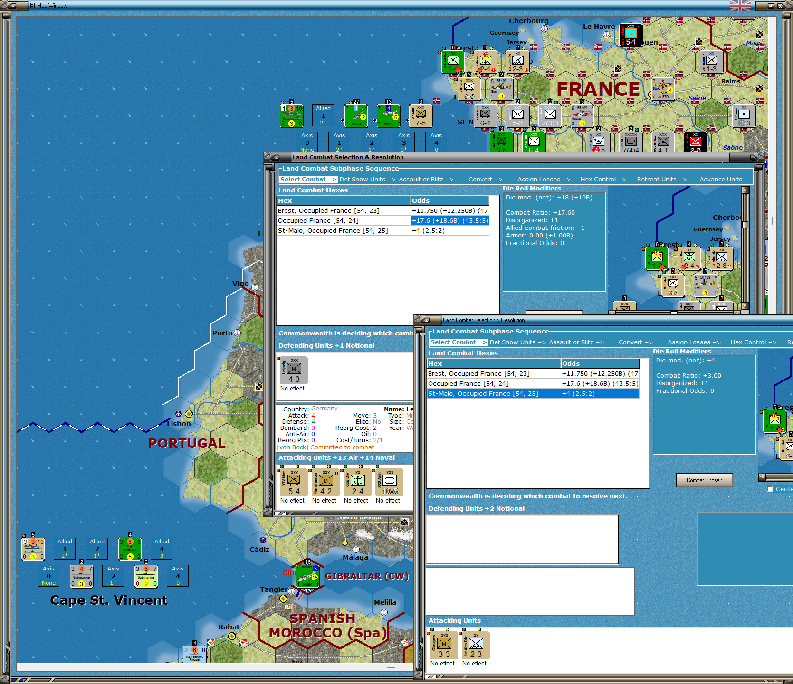Select the XIV Mot 5-4 attacking unit counter
The width and height of the screenshot is (793, 684).
pos(294,483)
